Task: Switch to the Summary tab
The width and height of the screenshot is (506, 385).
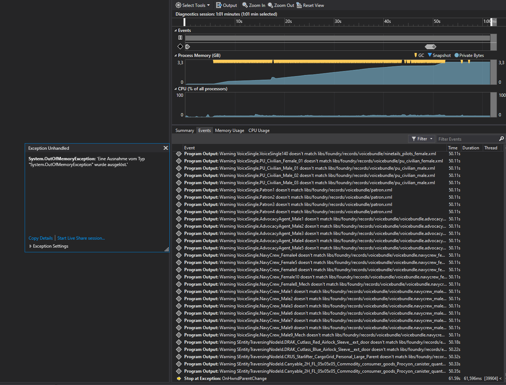Action: click(185, 131)
